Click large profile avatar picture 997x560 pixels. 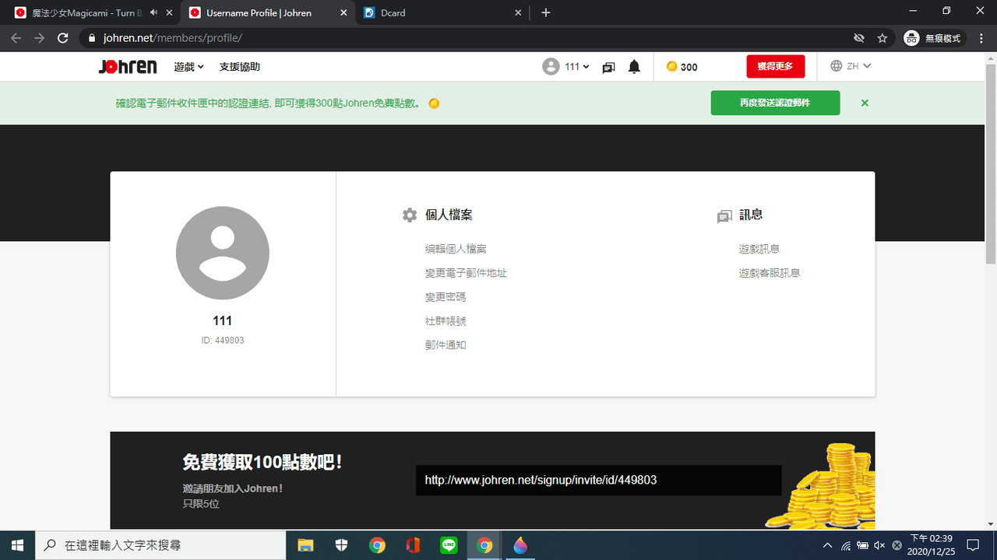coord(223,253)
